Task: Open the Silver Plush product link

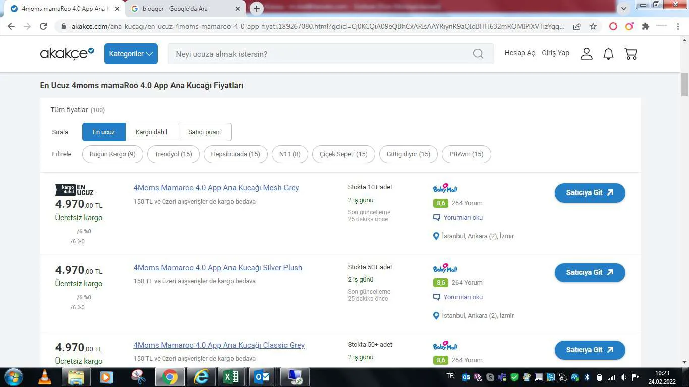Action: point(217,268)
